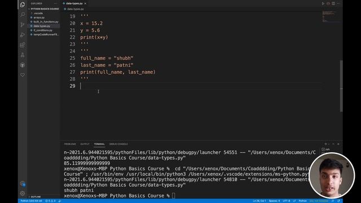Open the Explorer view in activity bar
361x203 pixels.
pos(23,5)
